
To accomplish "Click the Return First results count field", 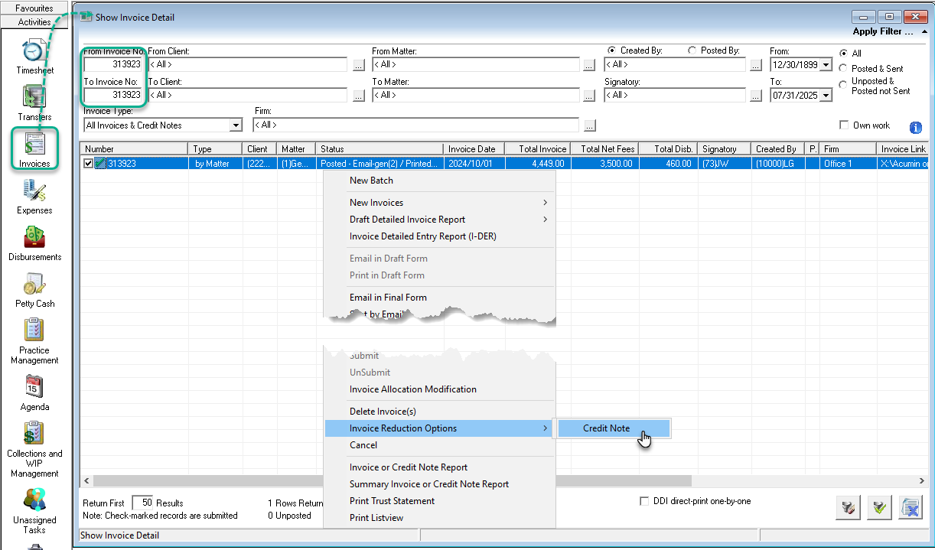I will 143,503.
